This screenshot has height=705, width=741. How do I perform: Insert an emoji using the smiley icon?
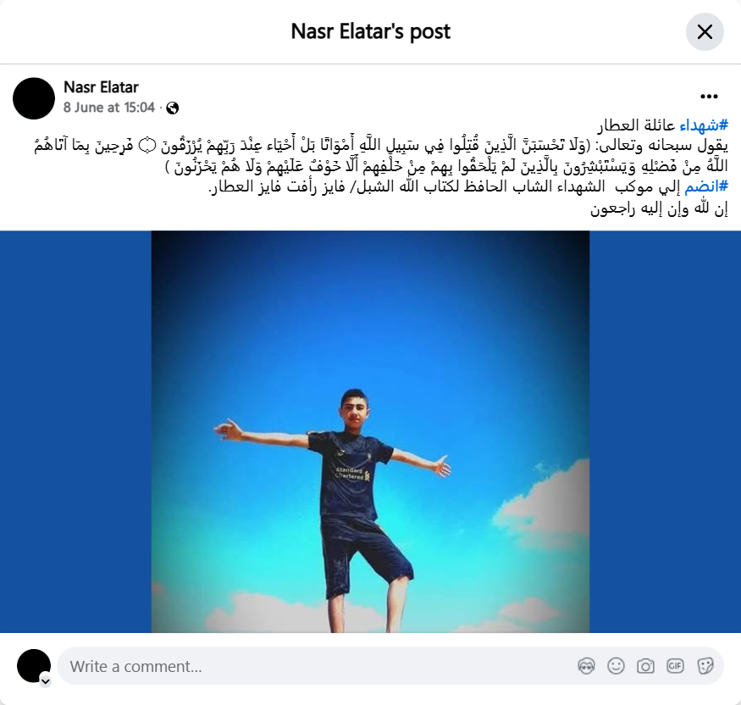(x=616, y=666)
